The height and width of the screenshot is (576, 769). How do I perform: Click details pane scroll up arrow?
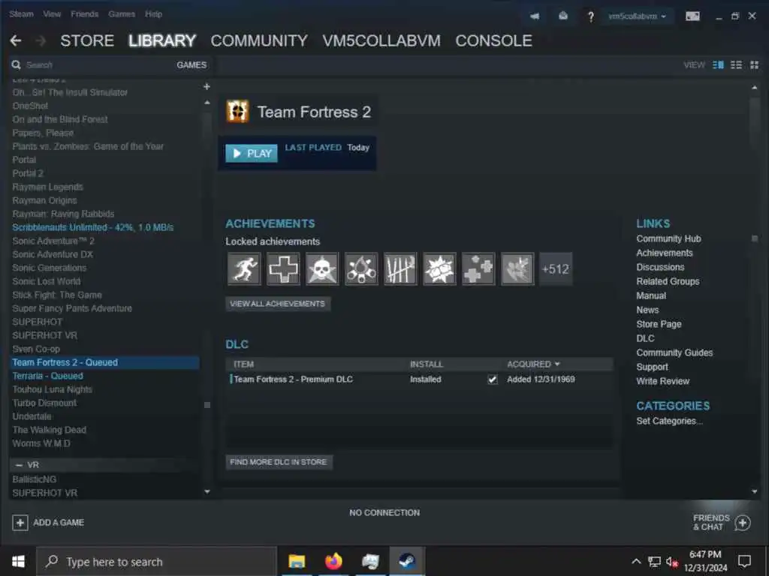coord(754,88)
